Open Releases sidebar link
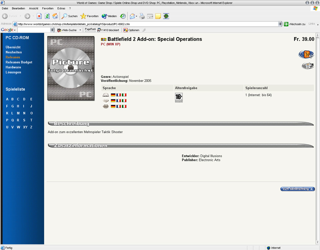The width and height of the screenshot is (320, 250). click(13, 57)
